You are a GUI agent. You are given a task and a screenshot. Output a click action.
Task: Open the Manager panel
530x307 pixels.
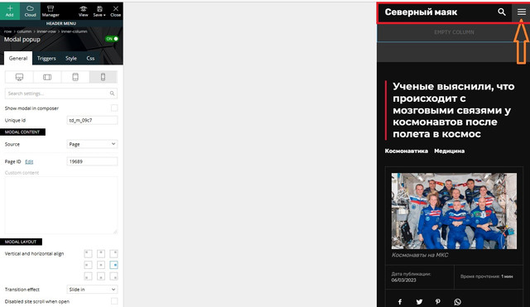coord(51,11)
